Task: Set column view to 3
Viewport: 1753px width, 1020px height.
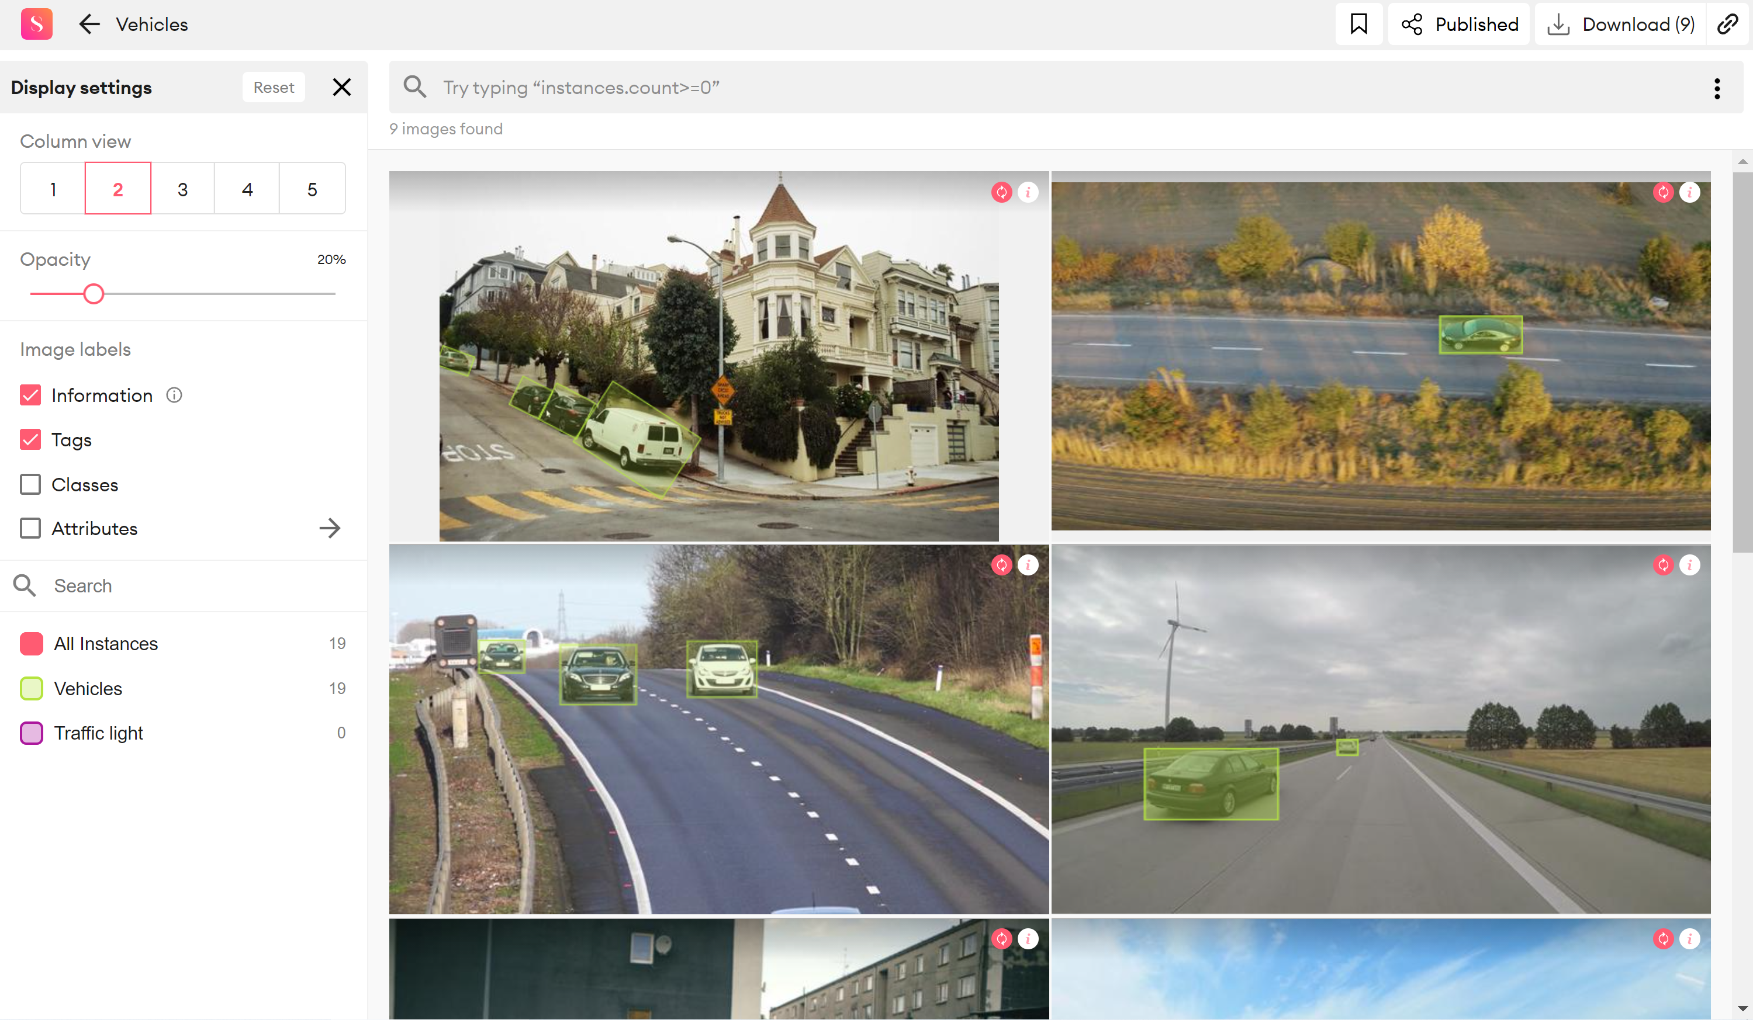Action: point(182,189)
